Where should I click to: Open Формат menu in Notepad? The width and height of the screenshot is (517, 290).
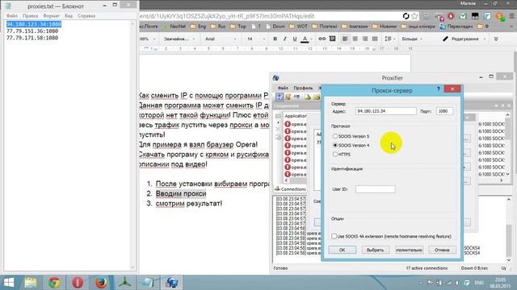pos(52,16)
